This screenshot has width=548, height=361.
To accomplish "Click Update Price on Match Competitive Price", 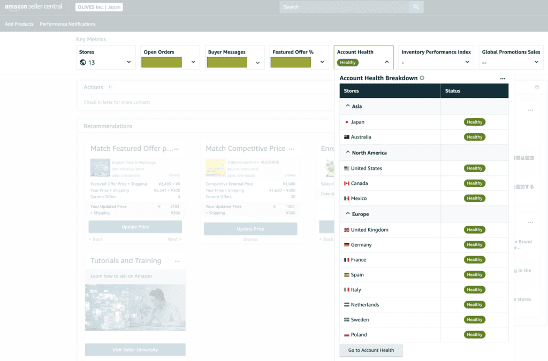I will coord(250,229).
